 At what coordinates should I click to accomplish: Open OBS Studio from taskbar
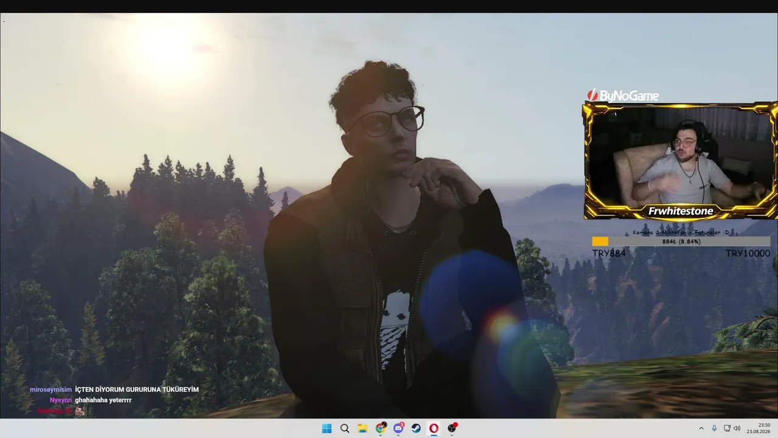tap(452, 428)
